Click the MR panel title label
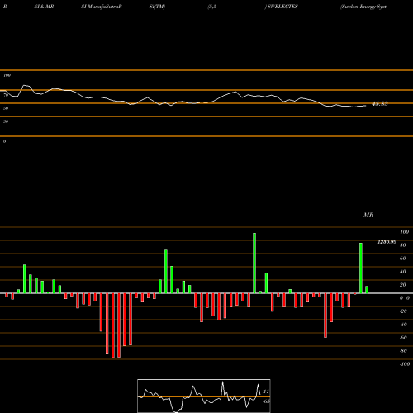 tap(368, 215)
